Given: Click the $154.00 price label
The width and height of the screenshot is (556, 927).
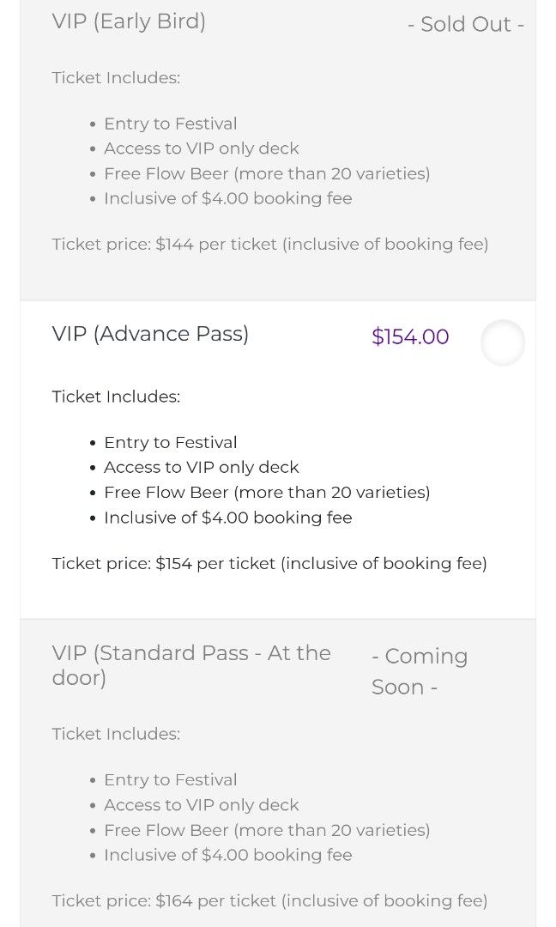Looking at the screenshot, I should tap(410, 336).
